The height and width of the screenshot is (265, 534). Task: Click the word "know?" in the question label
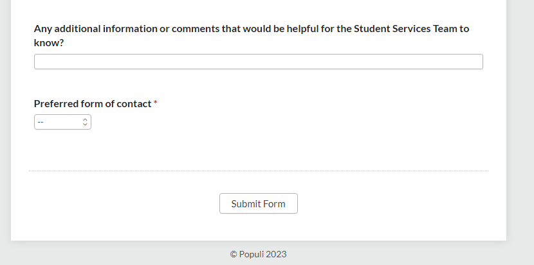click(x=49, y=43)
